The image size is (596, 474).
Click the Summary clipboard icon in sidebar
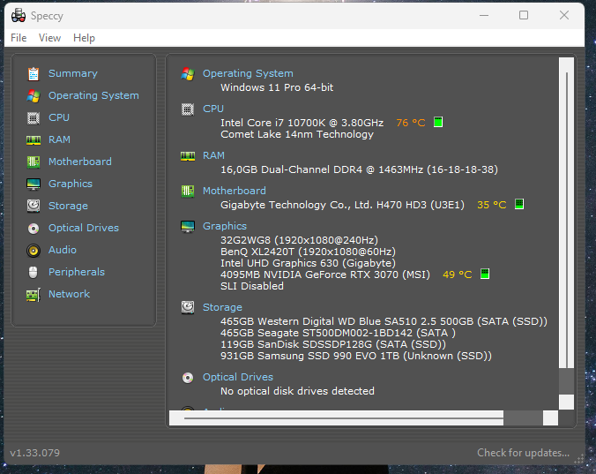click(34, 73)
